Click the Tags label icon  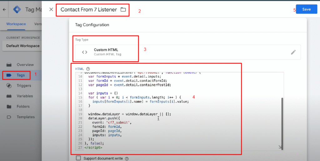[x=9, y=75]
